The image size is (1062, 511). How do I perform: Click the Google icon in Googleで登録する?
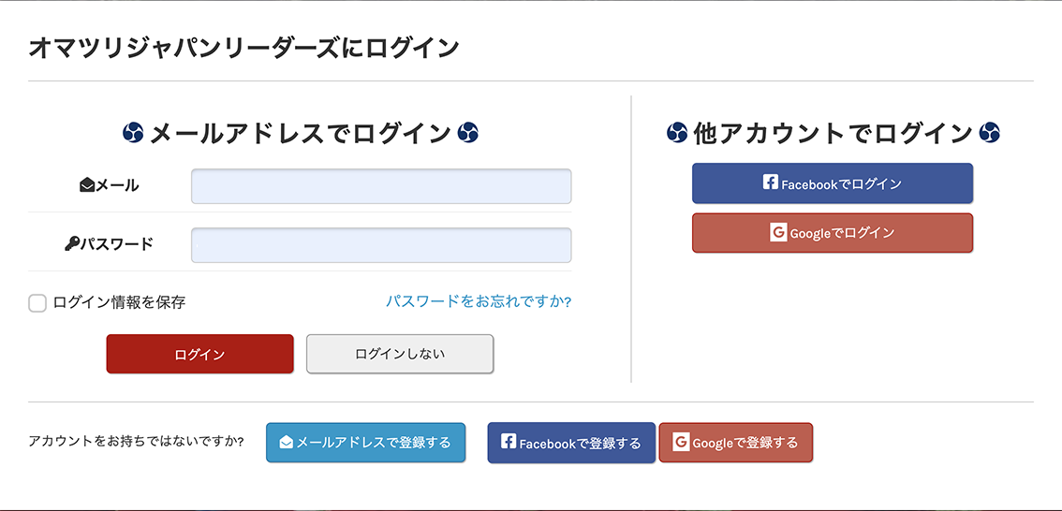pyautogui.click(x=681, y=442)
